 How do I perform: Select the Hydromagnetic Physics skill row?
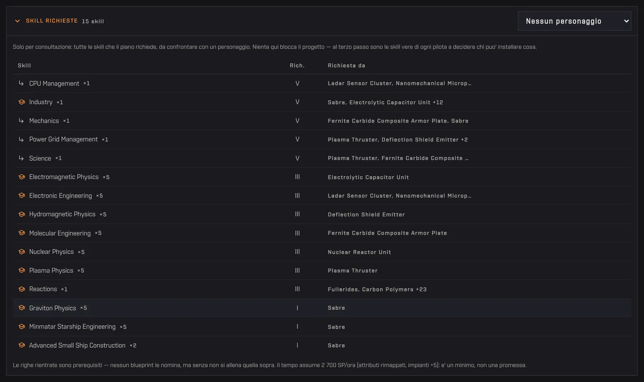pyautogui.click(x=322, y=214)
